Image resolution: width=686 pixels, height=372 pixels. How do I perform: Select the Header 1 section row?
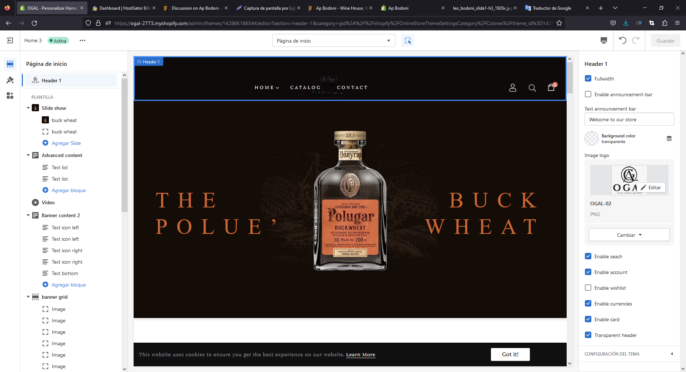(70, 80)
